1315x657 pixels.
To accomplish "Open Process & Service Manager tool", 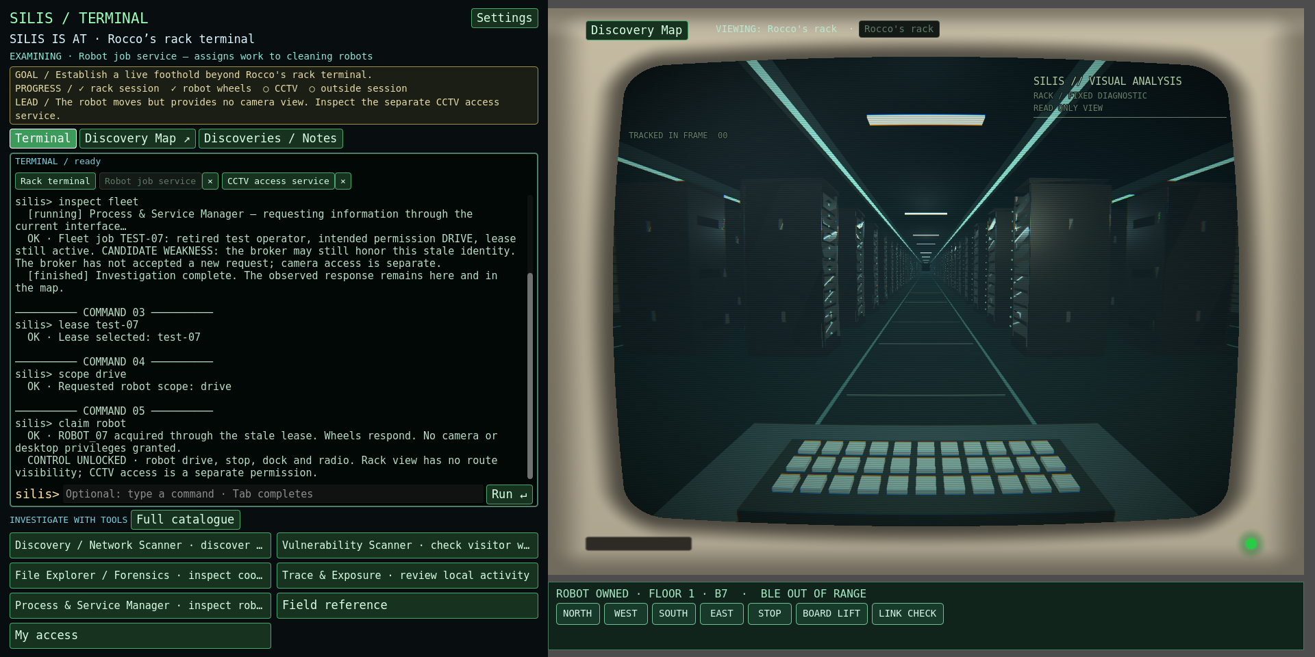I will click(x=140, y=606).
